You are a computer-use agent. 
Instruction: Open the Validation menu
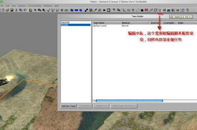(x=48, y=6)
